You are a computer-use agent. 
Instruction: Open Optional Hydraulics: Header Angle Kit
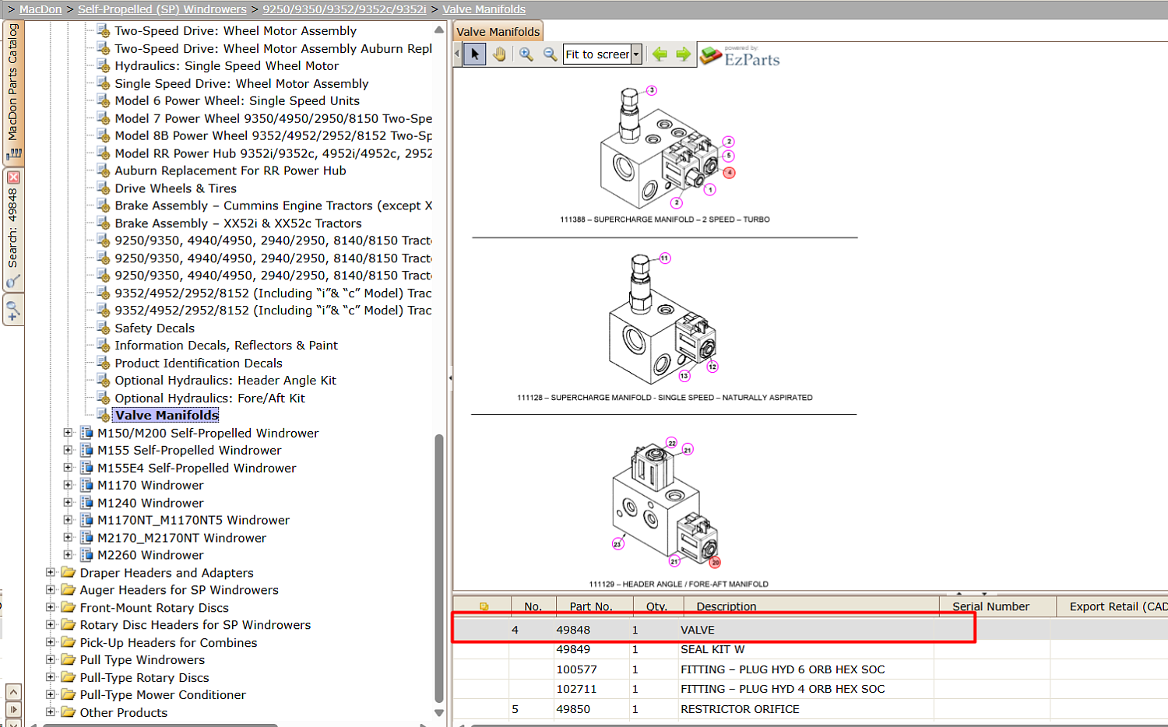tap(226, 380)
